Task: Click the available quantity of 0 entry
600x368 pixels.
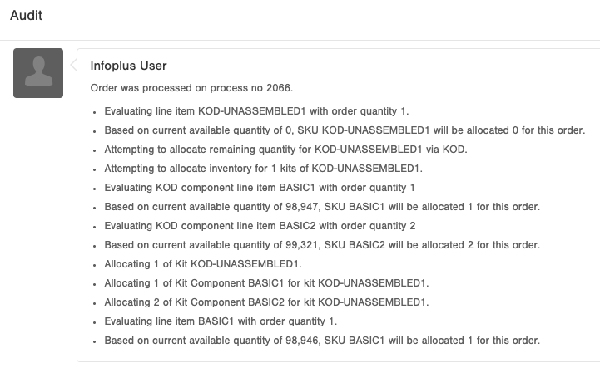Action: coord(345,130)
